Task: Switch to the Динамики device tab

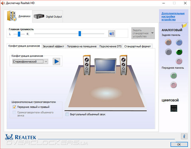Action: pyautogui.click(x=18, y=16)
